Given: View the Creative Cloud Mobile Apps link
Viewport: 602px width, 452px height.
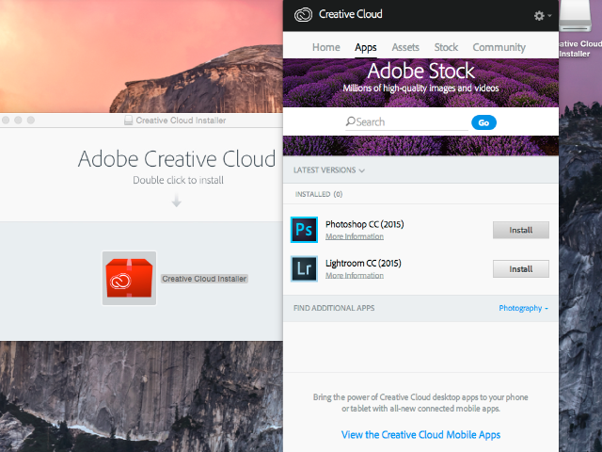Looking at the screenshot, I should point(420,435).
